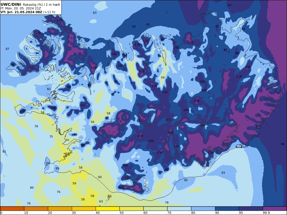287x215 pixels.
Task: Select the 95–99.9 dark indigo legend swatch
Action: 251,209
